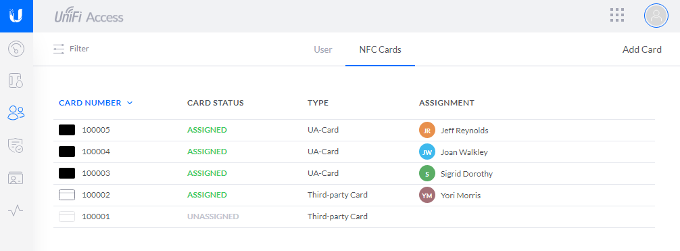The height and width of the screenshot is (251, 680).
Task: Click the user profile avatar icon
Action: (656, 15)
